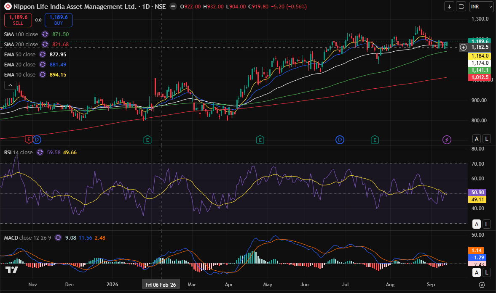Click the BUY 1,189.6 button
496x293 pixels.
59,20
